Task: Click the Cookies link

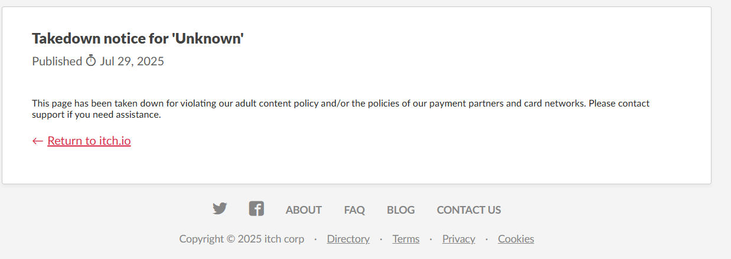Action: [x=515, y=239]
